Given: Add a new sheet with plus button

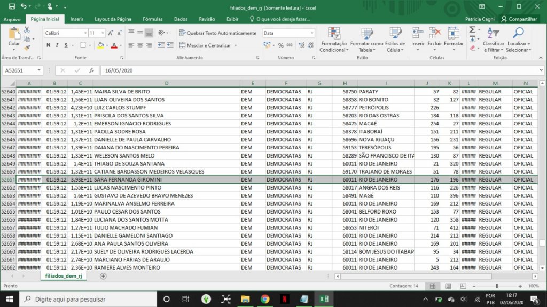Looking at the screenshot, I should coord(103,276).
